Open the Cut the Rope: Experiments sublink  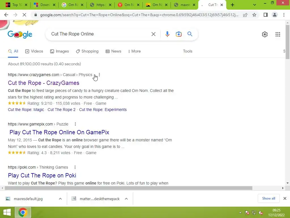103,110
